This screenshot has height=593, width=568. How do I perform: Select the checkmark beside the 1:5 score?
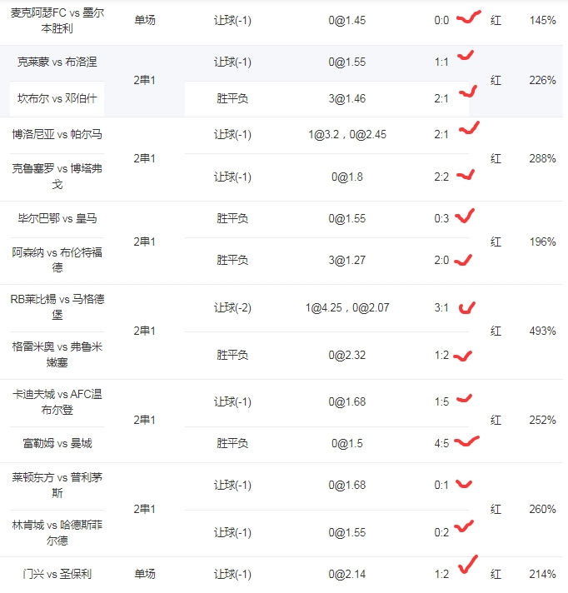tap(464, 400)
